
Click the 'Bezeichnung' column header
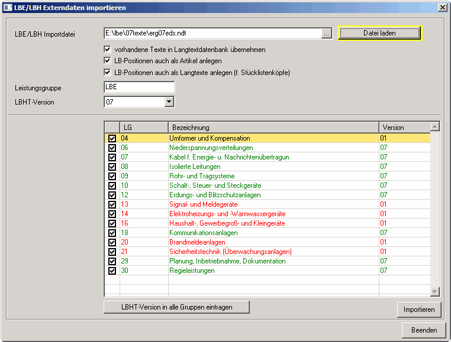(x=273, y=128)
